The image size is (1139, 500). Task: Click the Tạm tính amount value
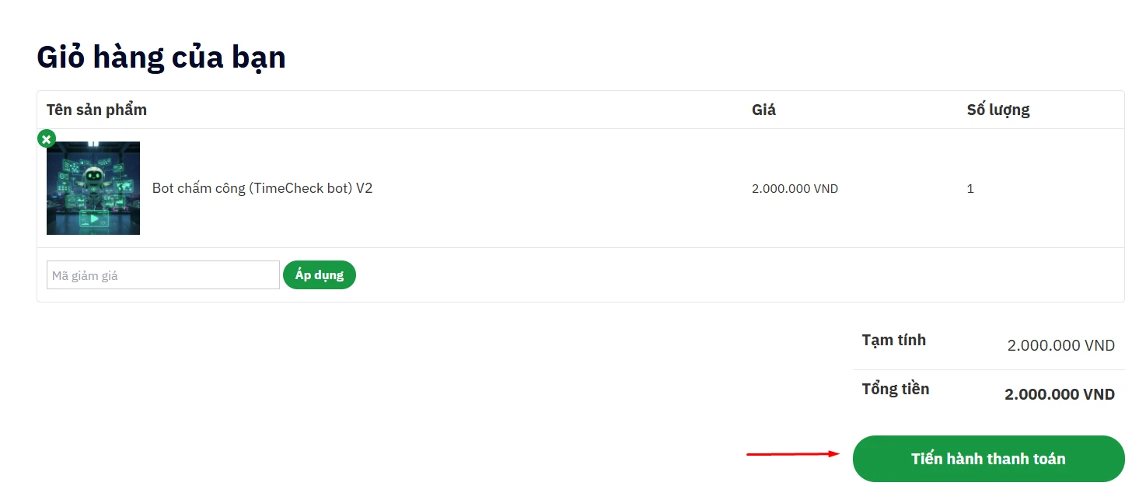tap(1060, 345)
